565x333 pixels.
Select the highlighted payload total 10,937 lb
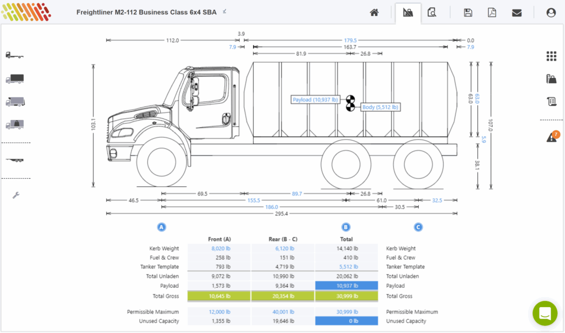pos(347,286)
